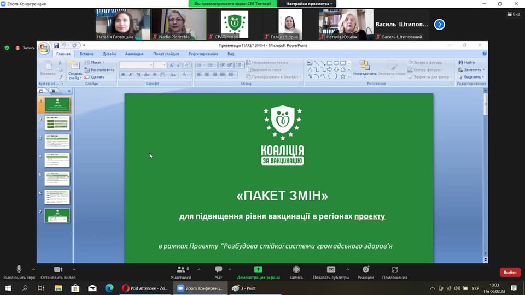Click Вид button at top right of Zoom

coord(514,14)
